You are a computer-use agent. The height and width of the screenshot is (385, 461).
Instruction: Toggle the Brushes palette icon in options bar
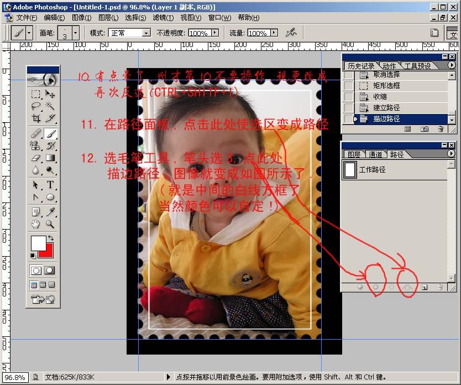434,33
